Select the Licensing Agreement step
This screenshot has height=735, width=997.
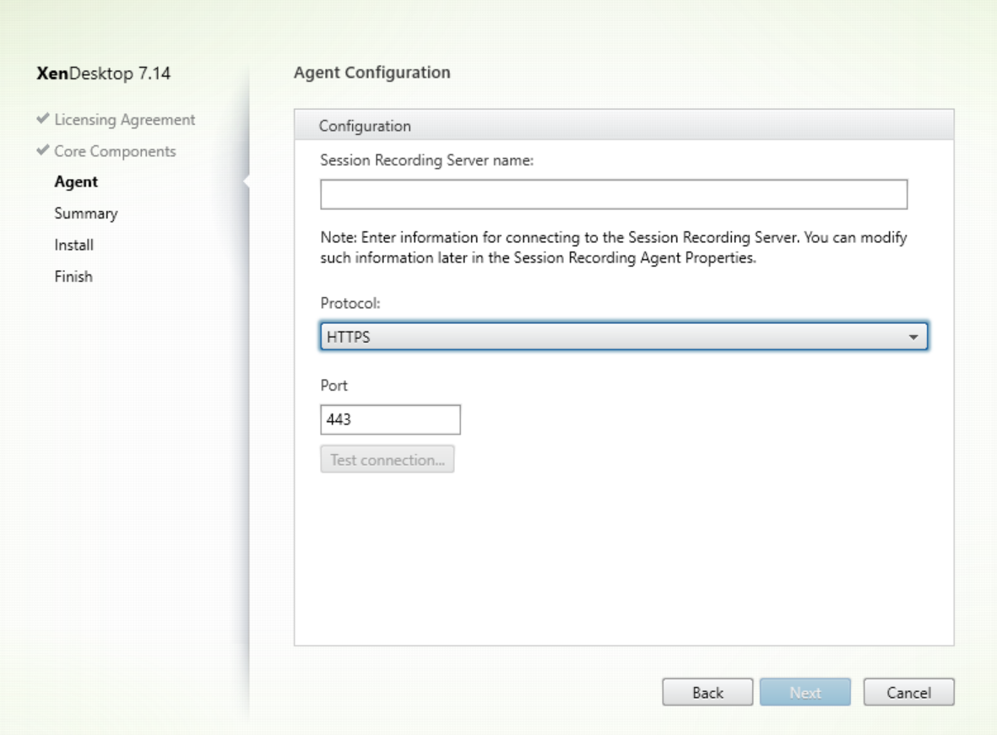tap(124, 120)
